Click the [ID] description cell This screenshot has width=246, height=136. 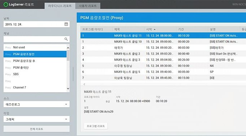212,78
